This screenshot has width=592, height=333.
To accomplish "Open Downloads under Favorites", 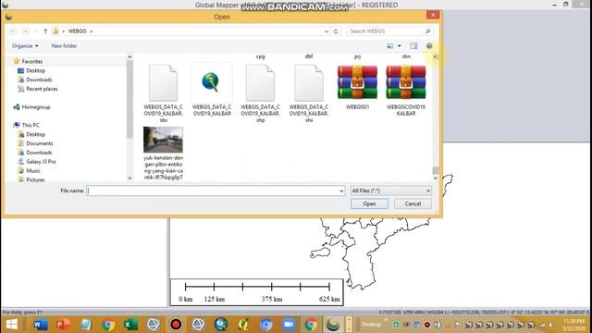I will tap(39, 80).
